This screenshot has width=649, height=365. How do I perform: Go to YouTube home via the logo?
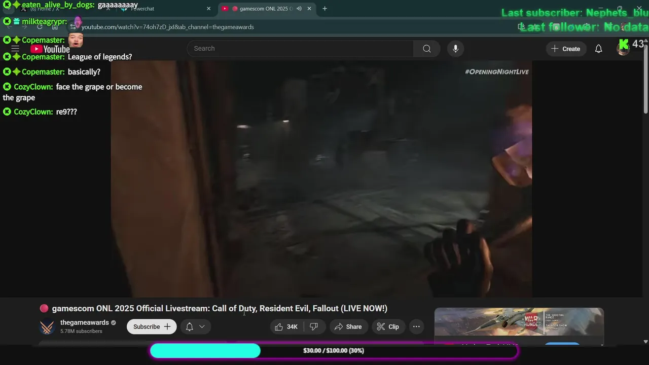coord(50,49)
